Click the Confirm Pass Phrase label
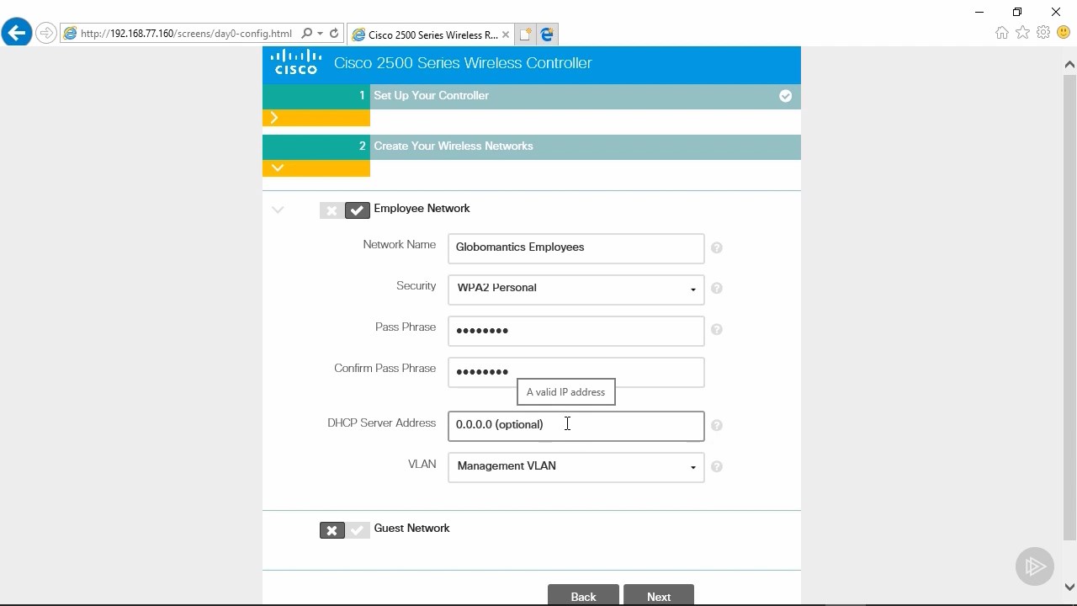The width and height of the screenshot is (1077, 606). coord(385,369)
